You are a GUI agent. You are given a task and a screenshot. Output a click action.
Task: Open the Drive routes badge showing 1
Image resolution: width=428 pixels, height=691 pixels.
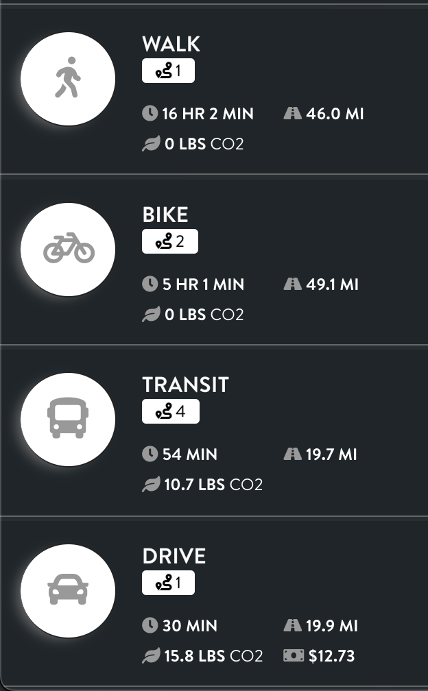[168, 583]
